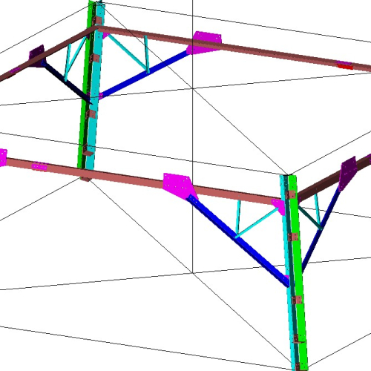Pick the small magenta splice plate on lower beam
This screenshot has width=371, height=371.
tap(39, 166)
